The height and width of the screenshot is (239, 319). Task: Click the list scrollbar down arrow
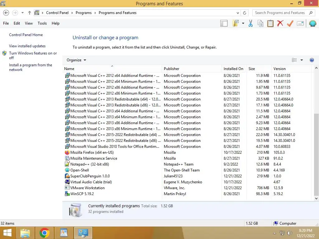tap(316, 199)
